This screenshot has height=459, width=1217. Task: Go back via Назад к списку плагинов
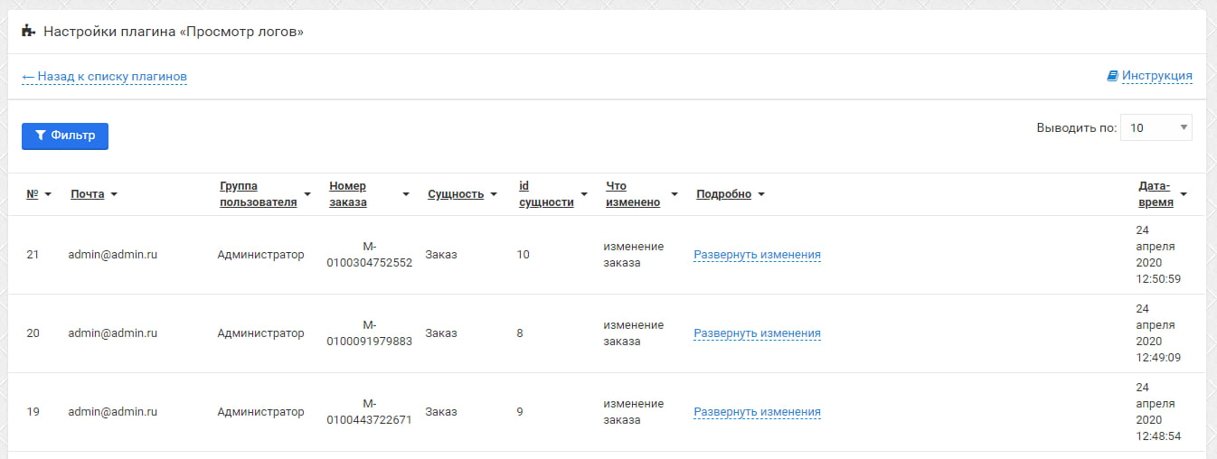pyautogui.click(x=104, y=77)
